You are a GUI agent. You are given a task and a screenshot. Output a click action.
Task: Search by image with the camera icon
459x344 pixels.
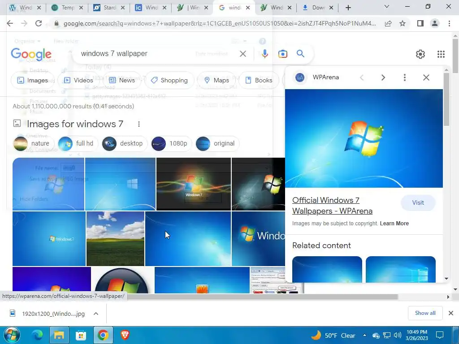pos(282,54)
